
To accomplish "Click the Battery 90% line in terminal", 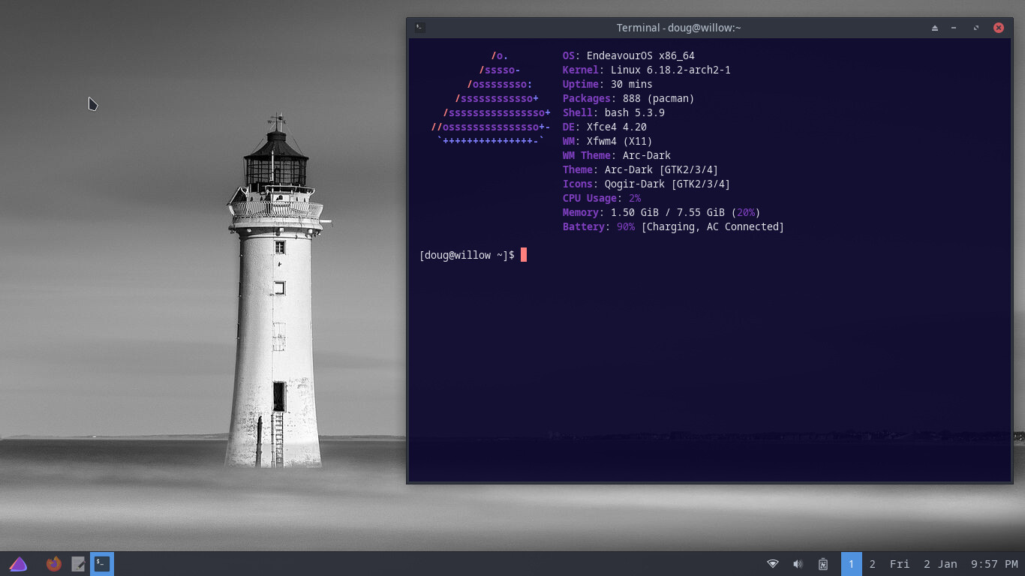I will coord(673,226).
